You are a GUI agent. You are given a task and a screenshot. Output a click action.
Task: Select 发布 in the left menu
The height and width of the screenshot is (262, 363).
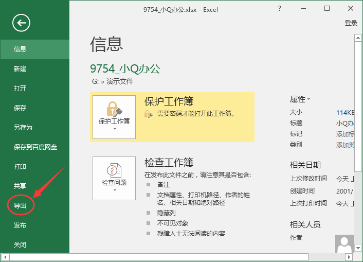pos(35,225)
